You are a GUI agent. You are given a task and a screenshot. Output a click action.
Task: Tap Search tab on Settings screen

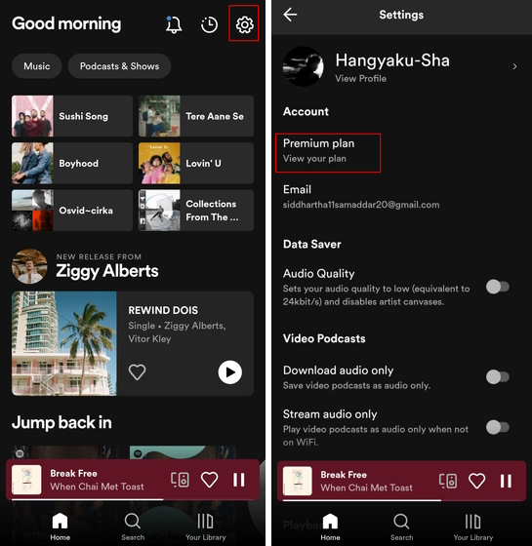click(401, 526)
